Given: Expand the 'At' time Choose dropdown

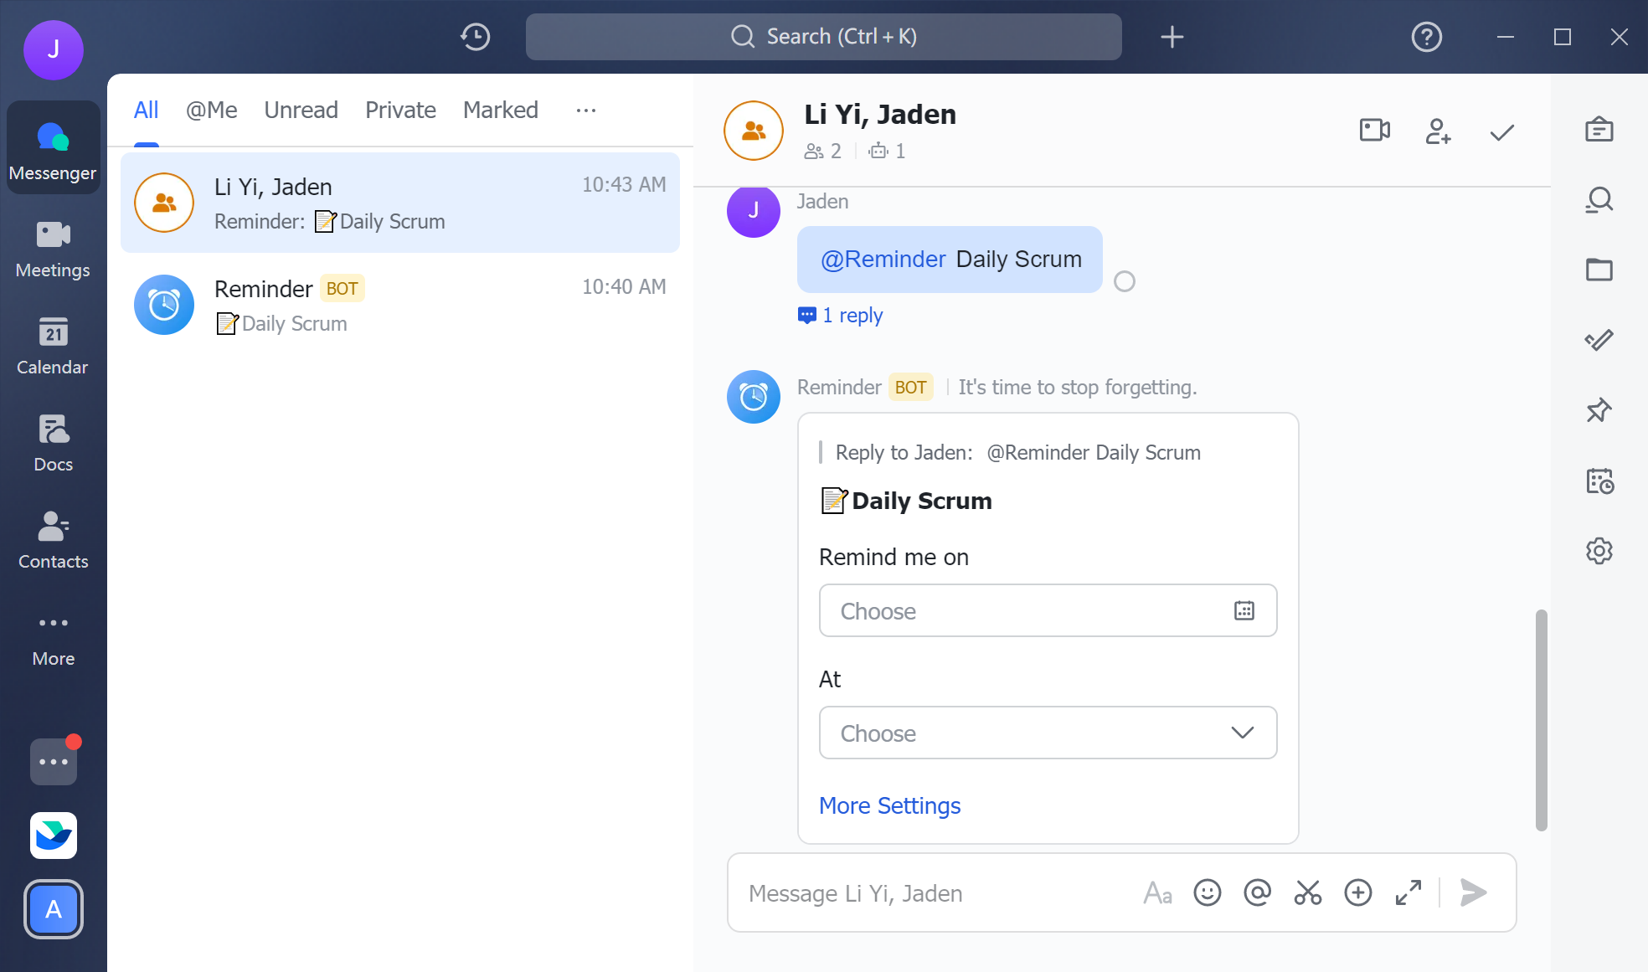Looking at the screenshot, I should (x=1242, y=733).
